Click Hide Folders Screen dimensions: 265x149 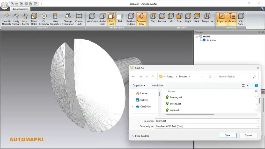[x=140, y=136]
